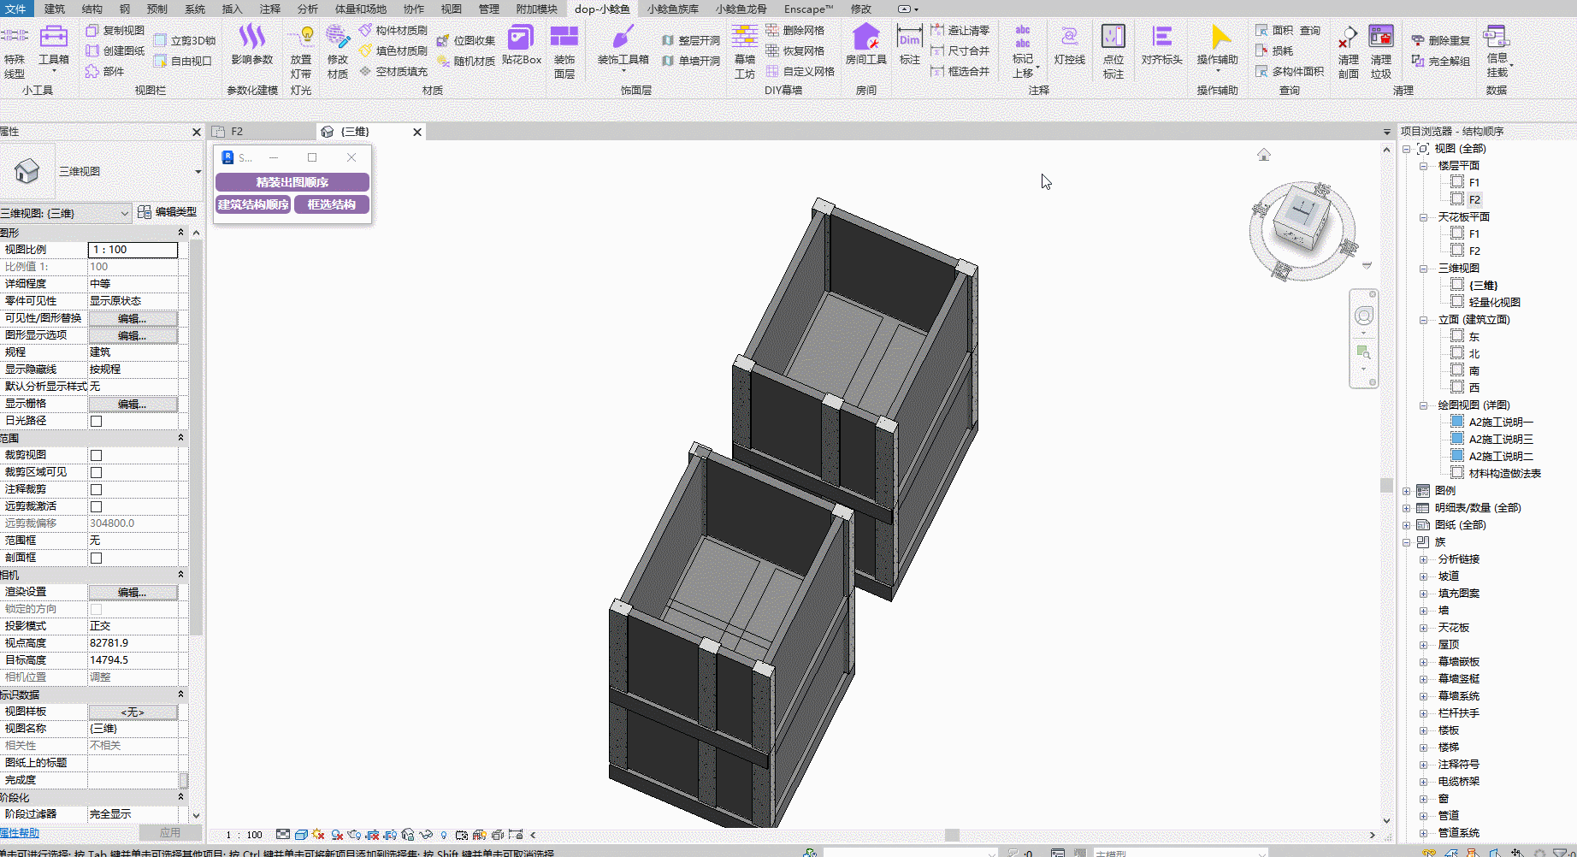1577x857 pixels.
Task: Open the 幕墙工坊 curtain wall tool
Action: click(744, 51)
